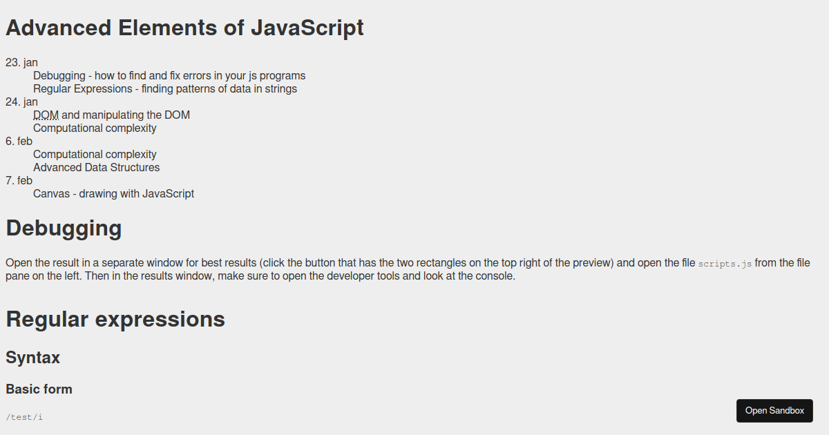
Task: Select the '23. jan' date entry
Action: pyautogui.click(x=21, y=63)
